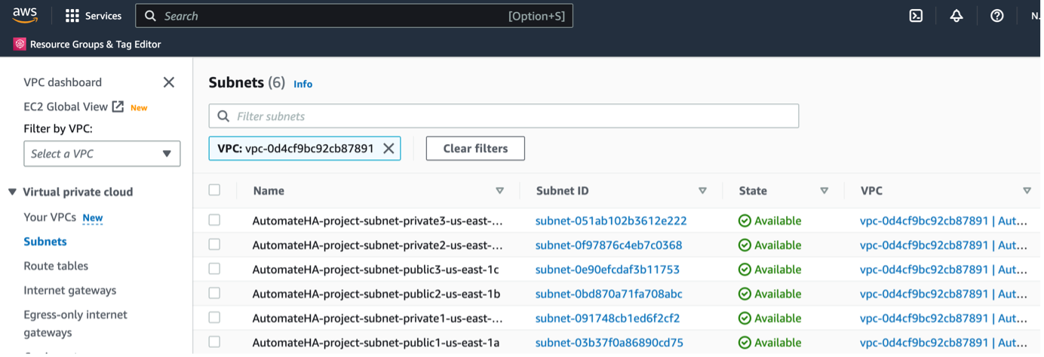Remove the VPC filter chip
The width and height of the screenshot is (1044, 357).
click(388, 149)
